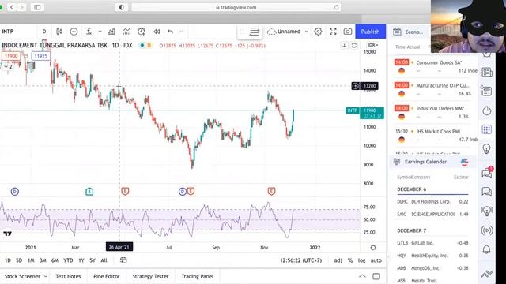
Task: Add a compare symbol with plus icon
Action: [74, 32]
